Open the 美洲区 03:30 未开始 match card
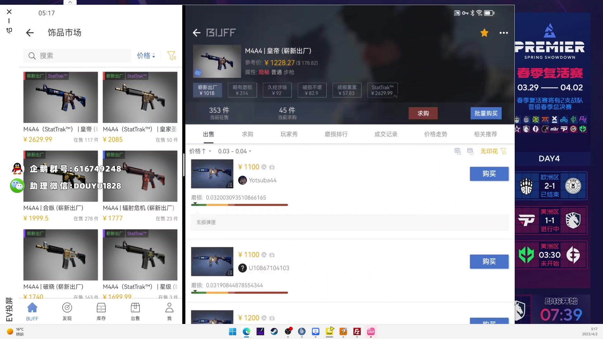Viewport: 603px width, 339px height. (551, 255)
